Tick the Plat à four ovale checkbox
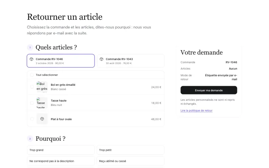The width and height of the screenshot is (269, 168). (32, 119)
